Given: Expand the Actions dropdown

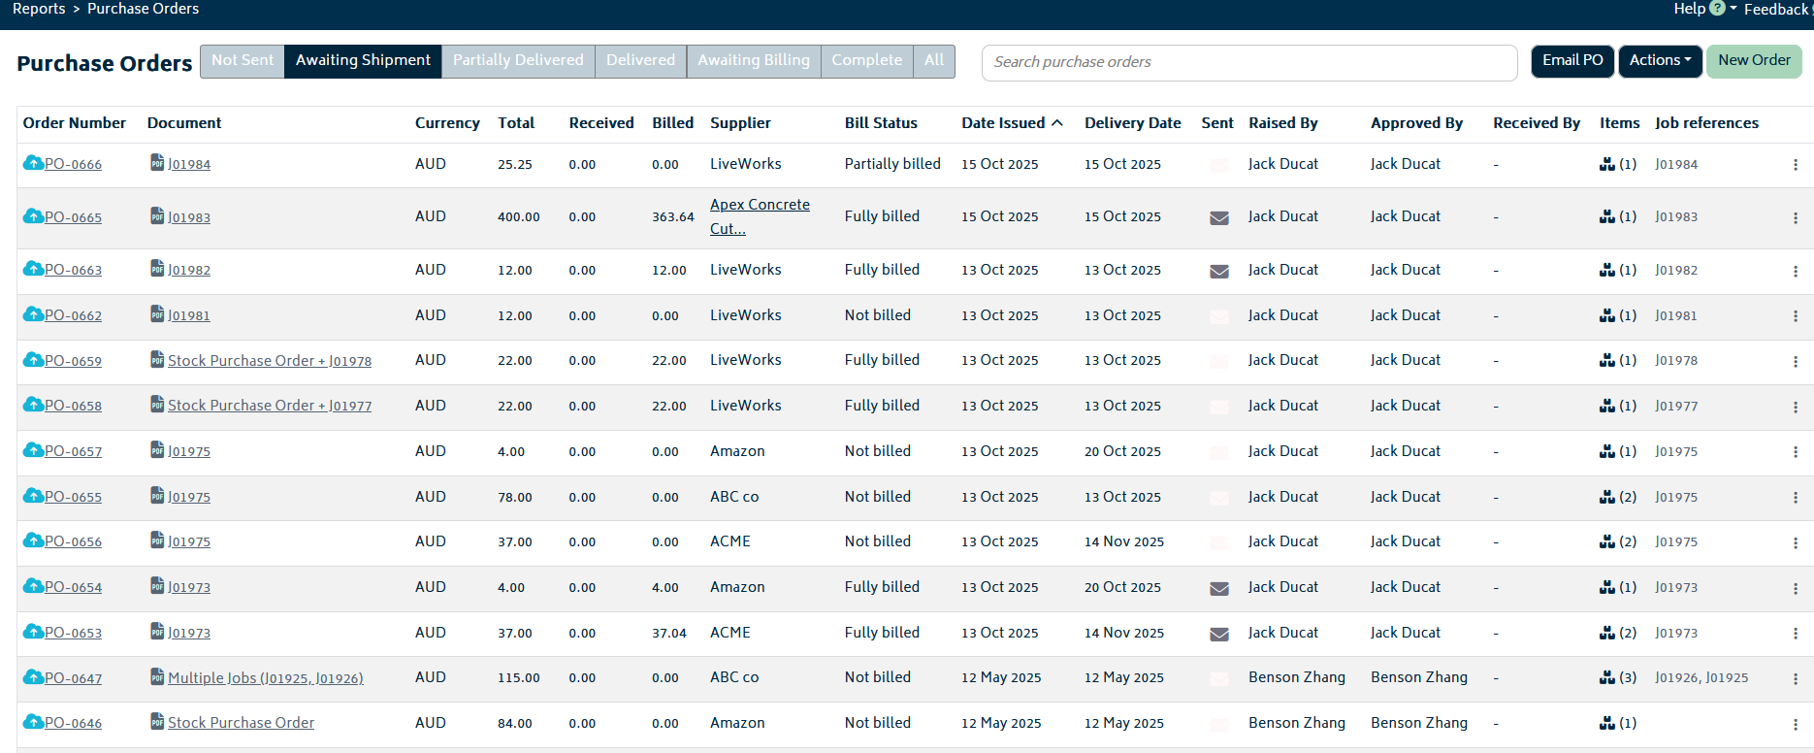Looking at the screenshot, I should (x=1660, y=60).
